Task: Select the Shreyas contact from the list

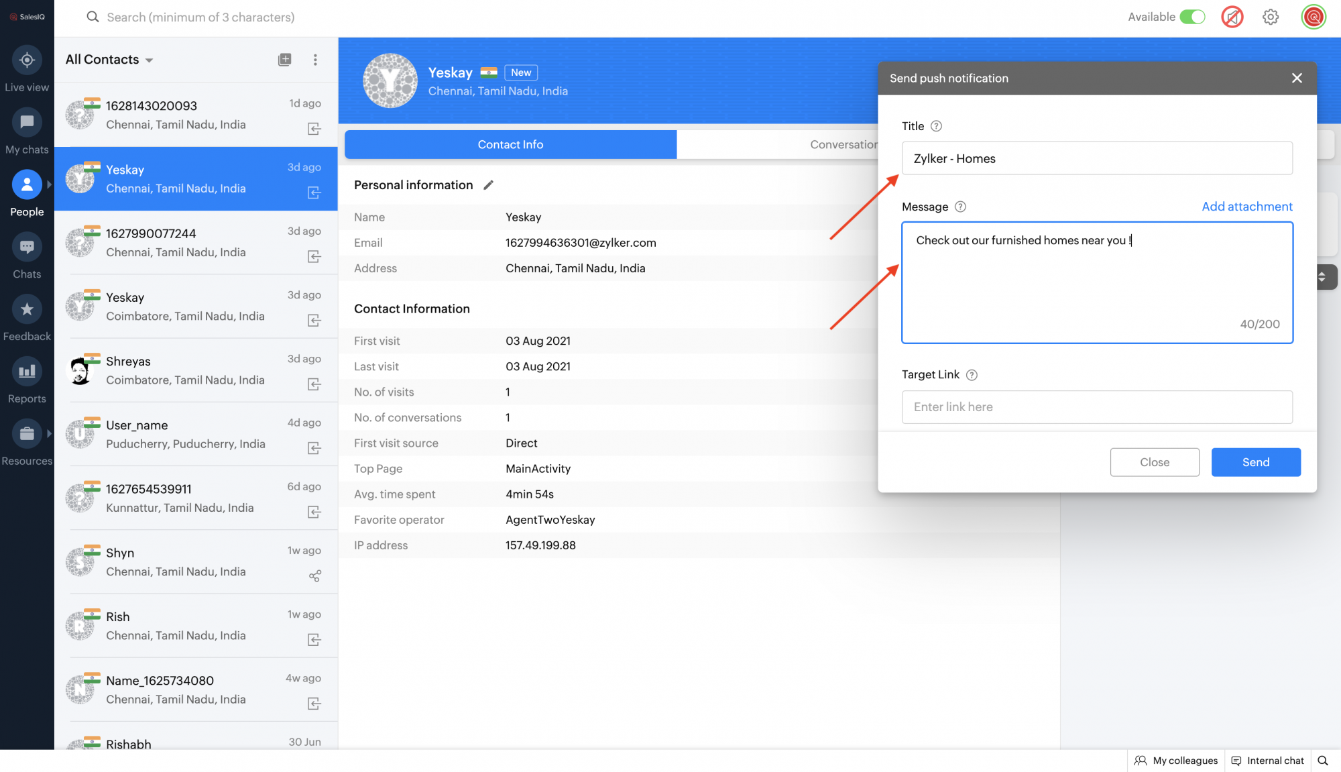Action: (195, 370)
